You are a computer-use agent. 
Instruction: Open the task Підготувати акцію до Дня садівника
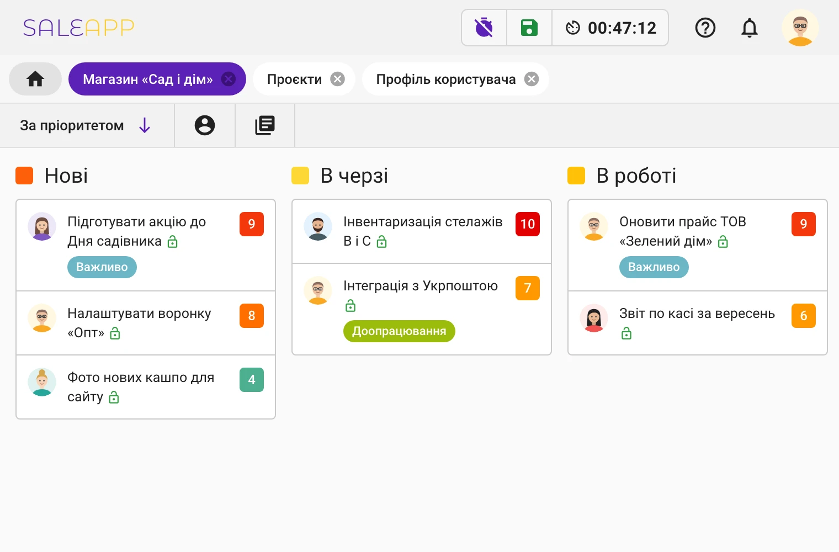tap(146, 245)
